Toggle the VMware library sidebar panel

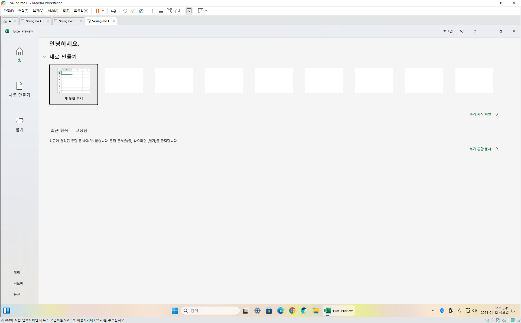[153, 11]
